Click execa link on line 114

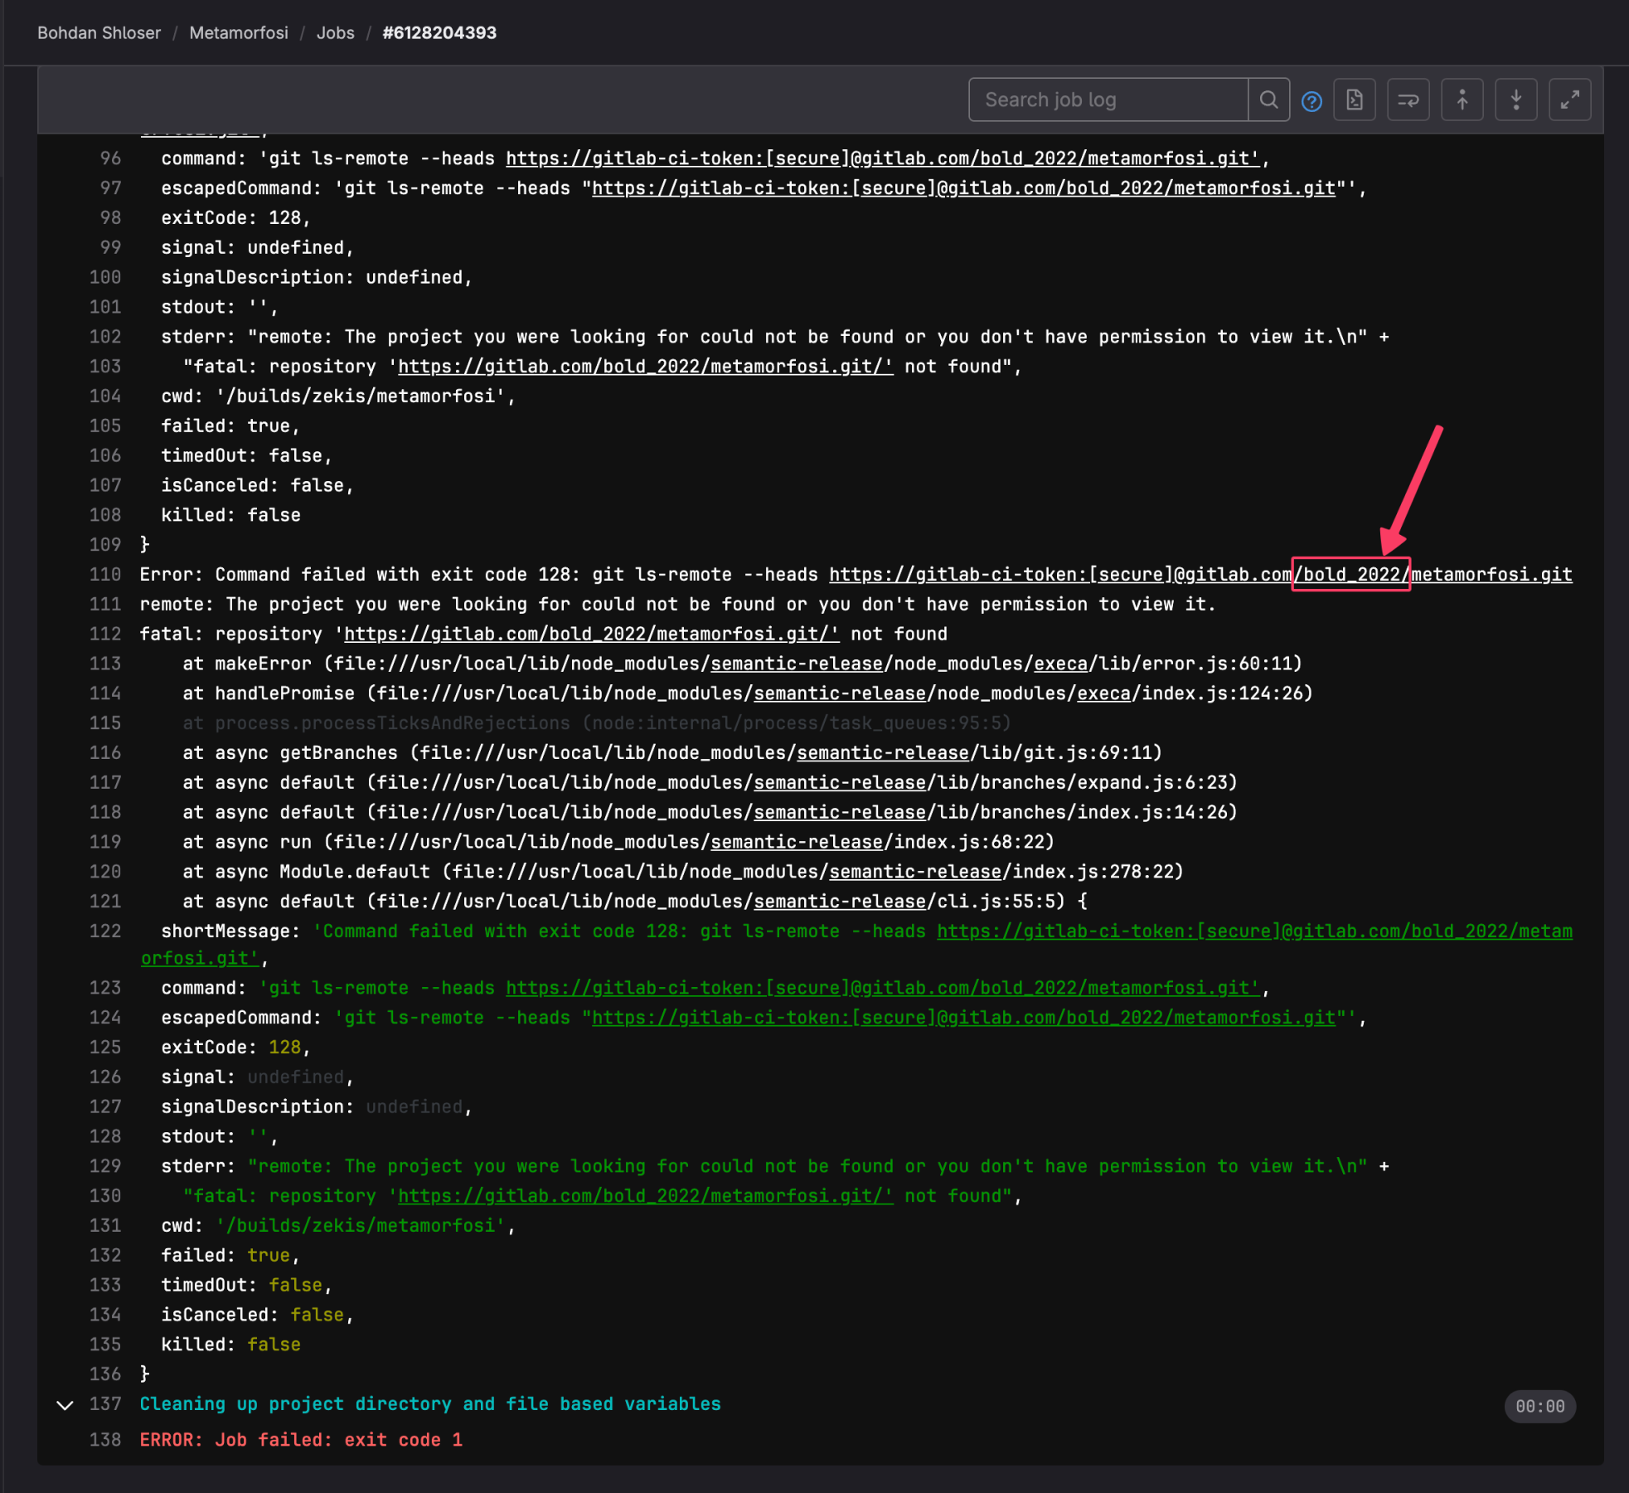click(1103, 694)
